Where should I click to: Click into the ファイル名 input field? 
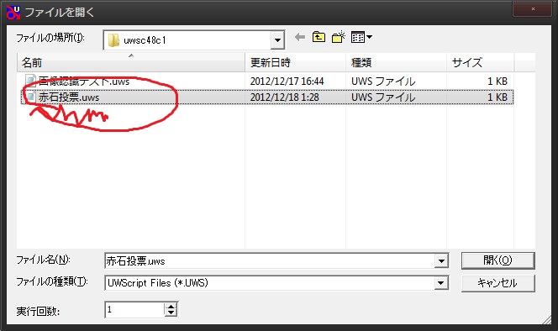click(x=270, y=261)
